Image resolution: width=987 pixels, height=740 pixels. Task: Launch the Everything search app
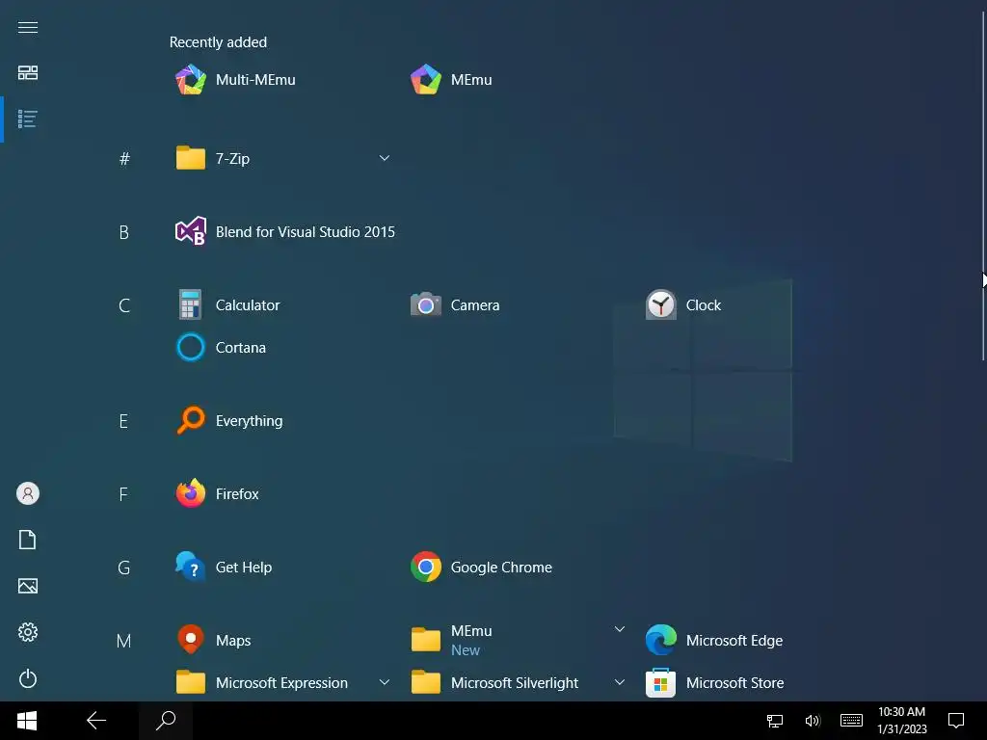click(229, 420)
